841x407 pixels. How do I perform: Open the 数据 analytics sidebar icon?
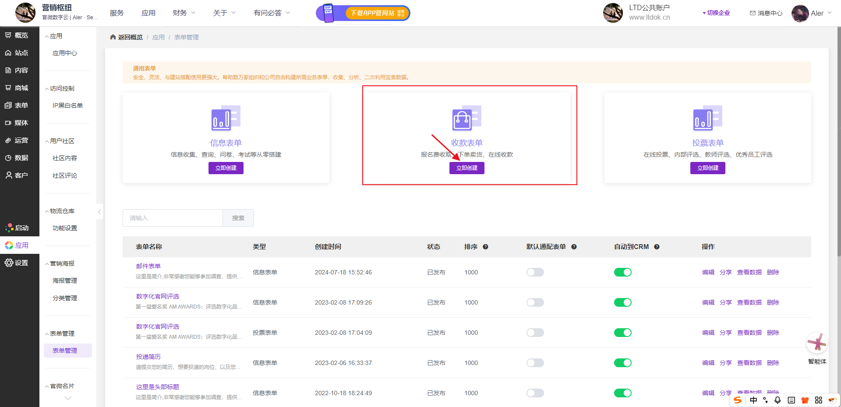click(x=8, y=158)
